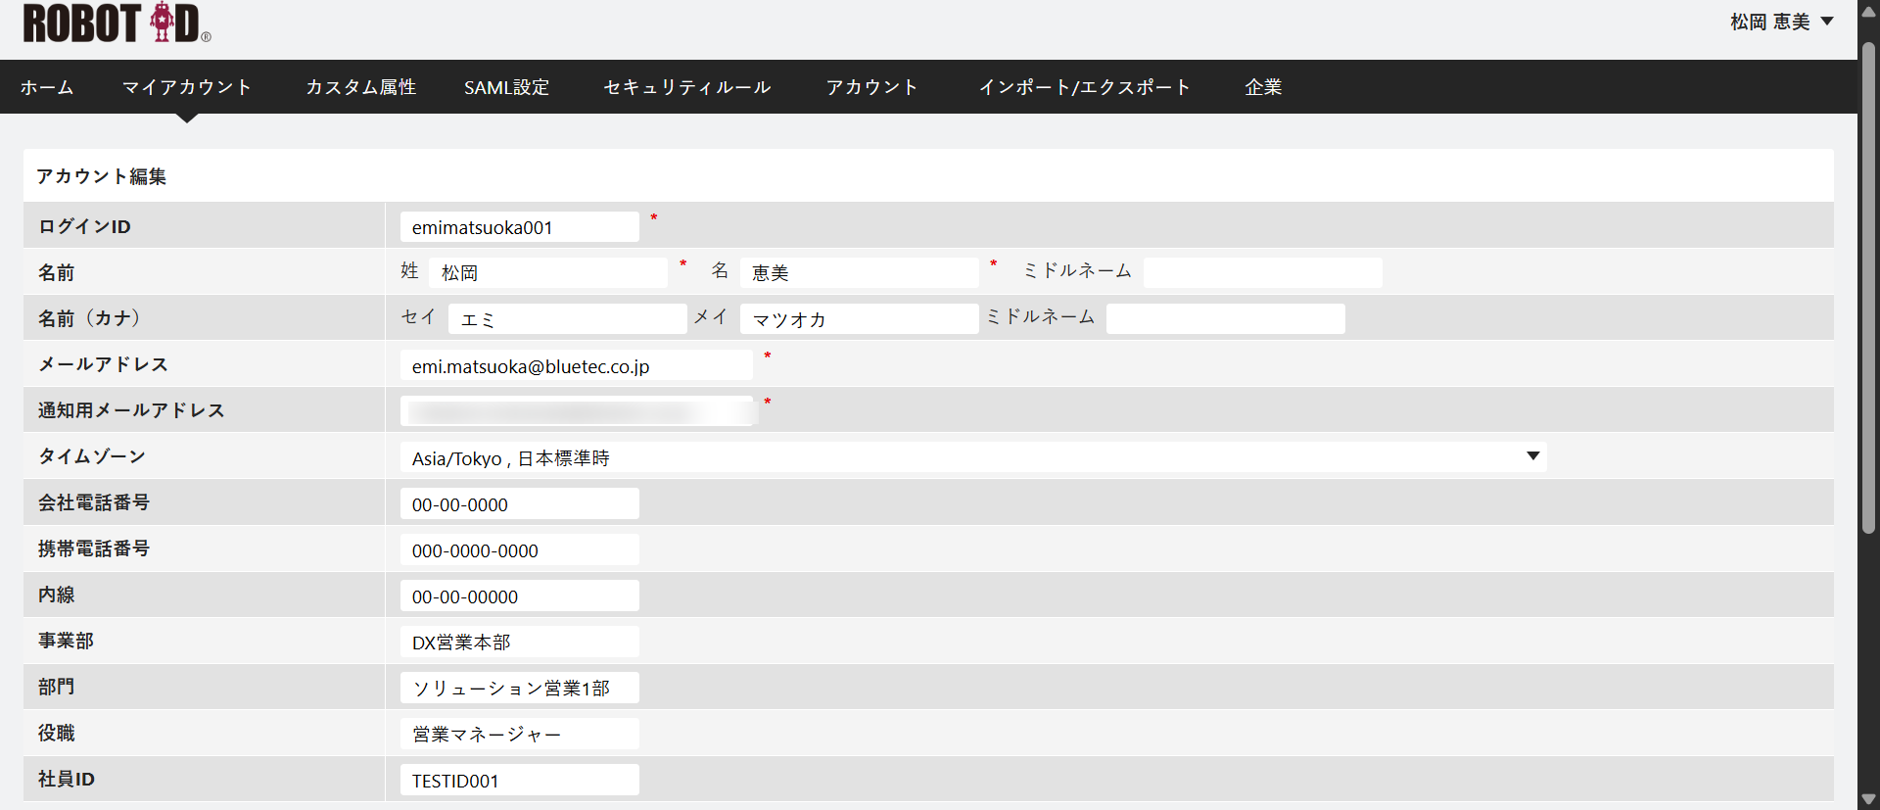
Task: Click the page scrollbar down arrow
Action: coord(1868,799)
